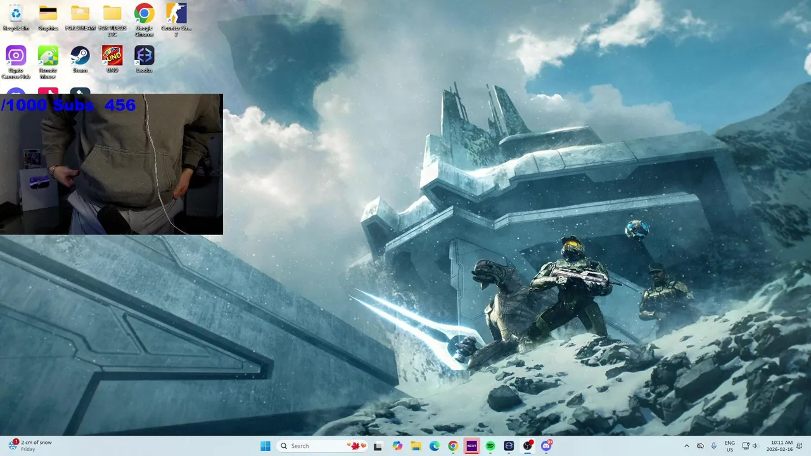
Task: Click the camera-off tray icon
Action: (700, 446)
